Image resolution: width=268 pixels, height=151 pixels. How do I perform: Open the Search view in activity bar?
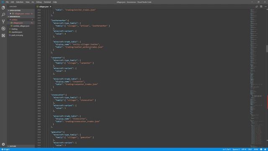pos(3,15)
